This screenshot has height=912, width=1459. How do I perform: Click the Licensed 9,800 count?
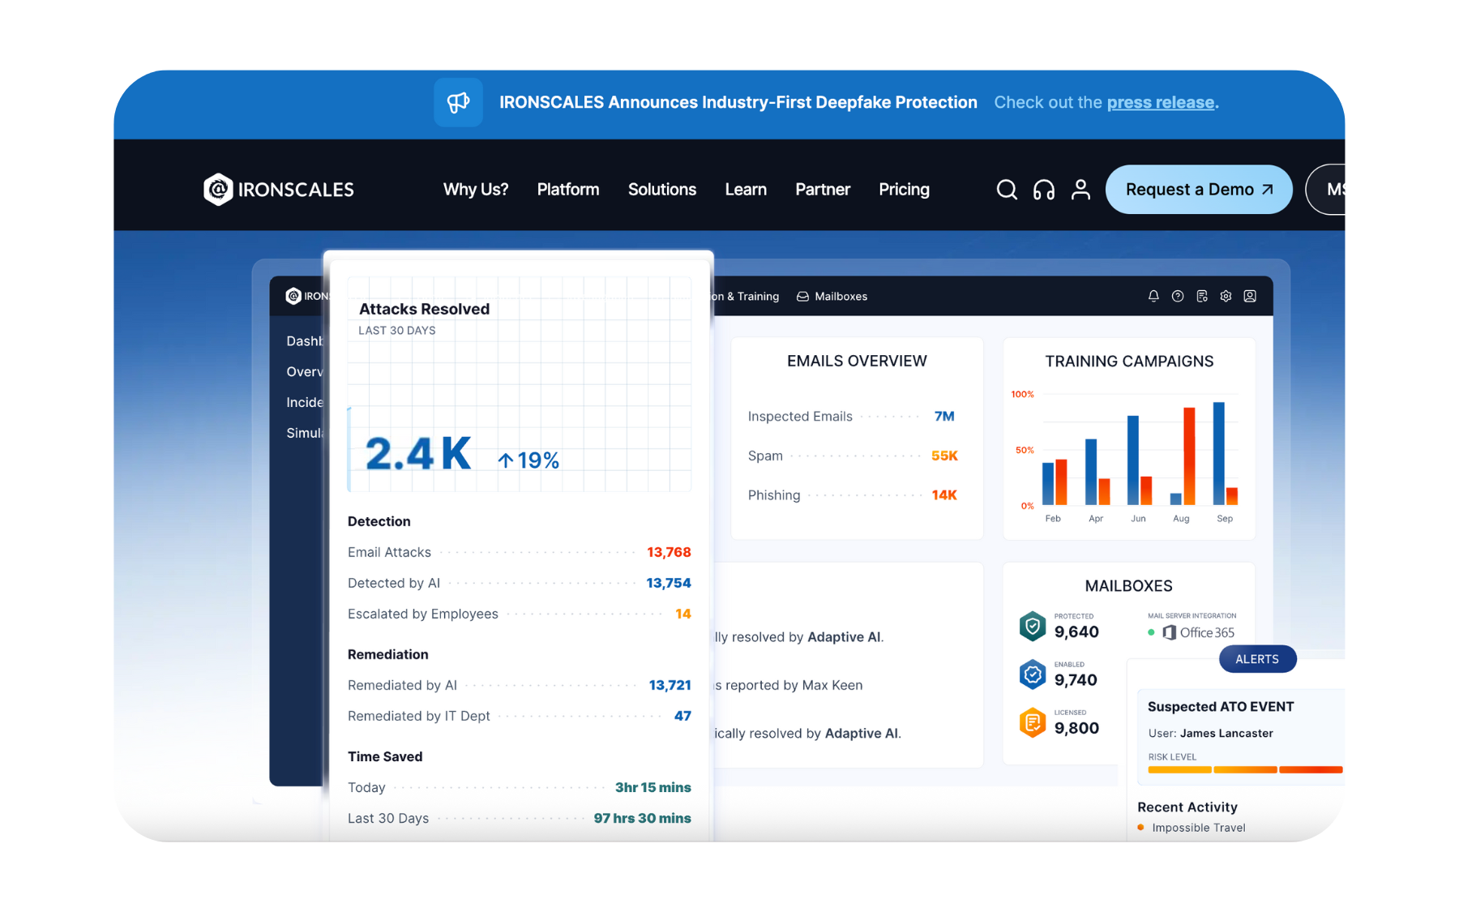1076,727
